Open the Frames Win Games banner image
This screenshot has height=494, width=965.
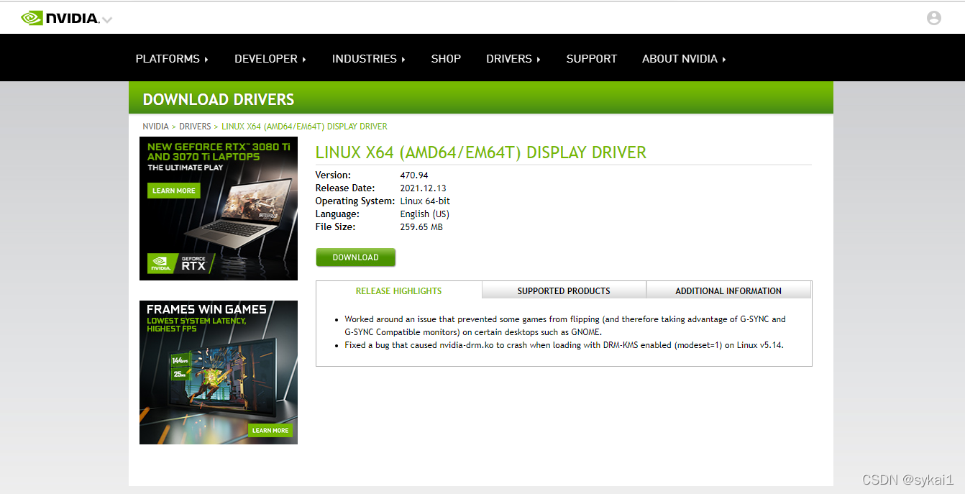tap(219, 372)
